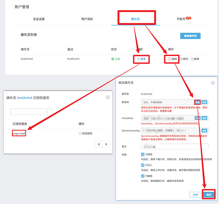The image size is (219, 204).
Task: Click the SecretAccessKey field
Action: tap(171, 131)
